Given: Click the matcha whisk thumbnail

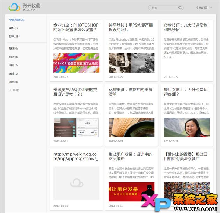Looking at the screenshot, I should (131, 127).
